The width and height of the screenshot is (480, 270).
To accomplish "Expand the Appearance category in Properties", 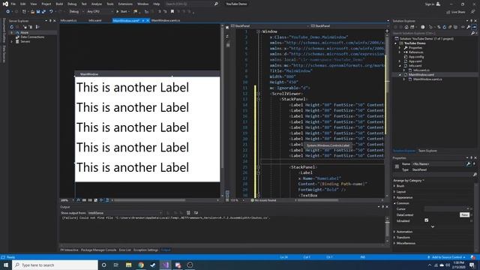I will (394, 197).
